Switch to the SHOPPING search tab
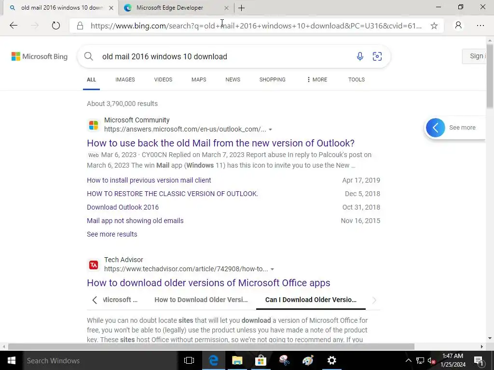This screenshot has width=494, height=370. 273,79
